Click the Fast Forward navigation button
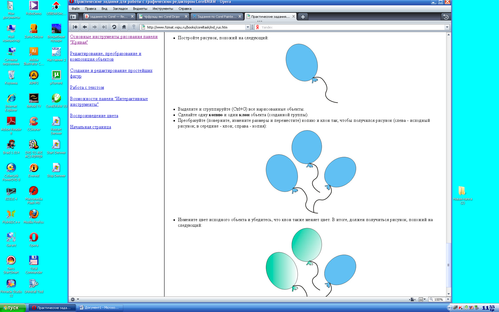Viewport: 499px width, 312px height. 104,27
